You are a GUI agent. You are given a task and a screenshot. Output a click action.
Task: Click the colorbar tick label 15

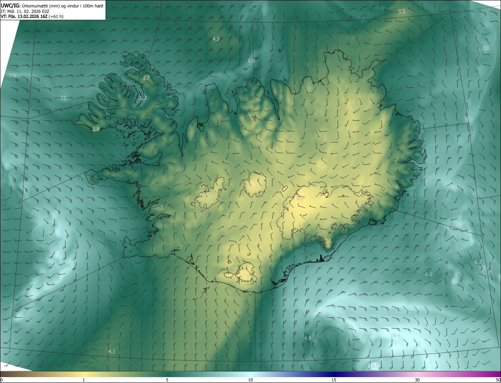pos(334,380)
